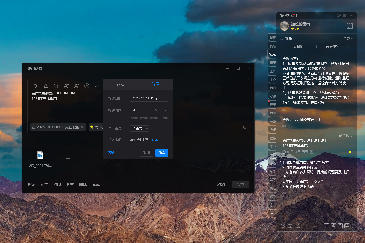The image size is (365, 243).
Task: Switch to the 选择 tab
Action: point(120,85)
